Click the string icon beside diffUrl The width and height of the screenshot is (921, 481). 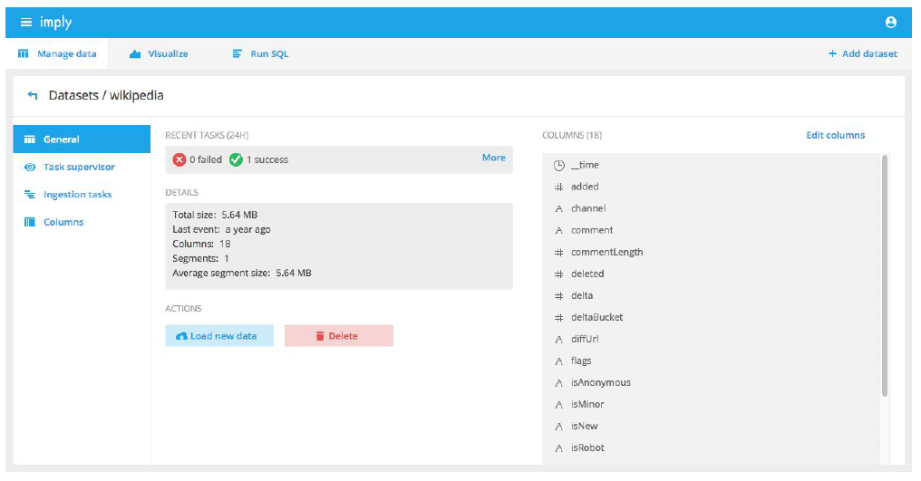click(x=558, y=339)
